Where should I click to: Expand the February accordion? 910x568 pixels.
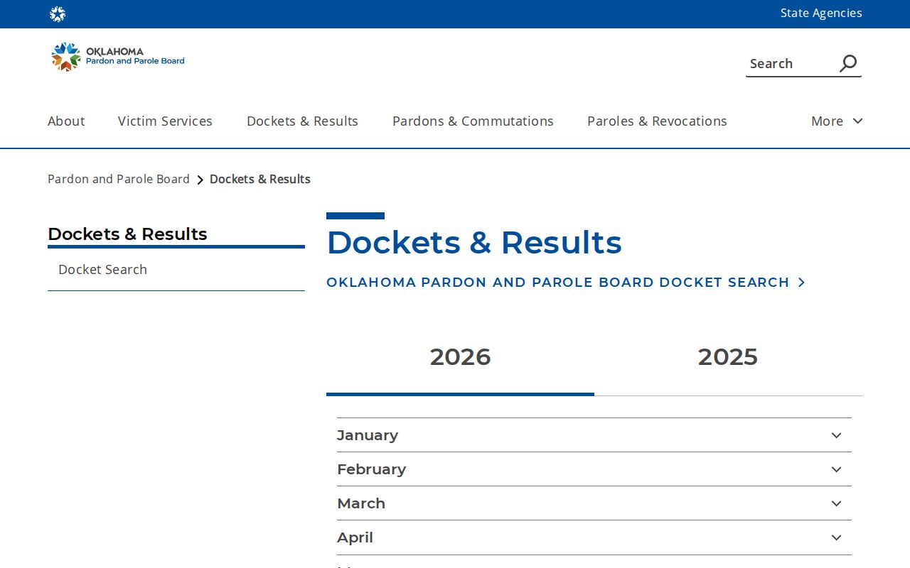tap(594, 469)
